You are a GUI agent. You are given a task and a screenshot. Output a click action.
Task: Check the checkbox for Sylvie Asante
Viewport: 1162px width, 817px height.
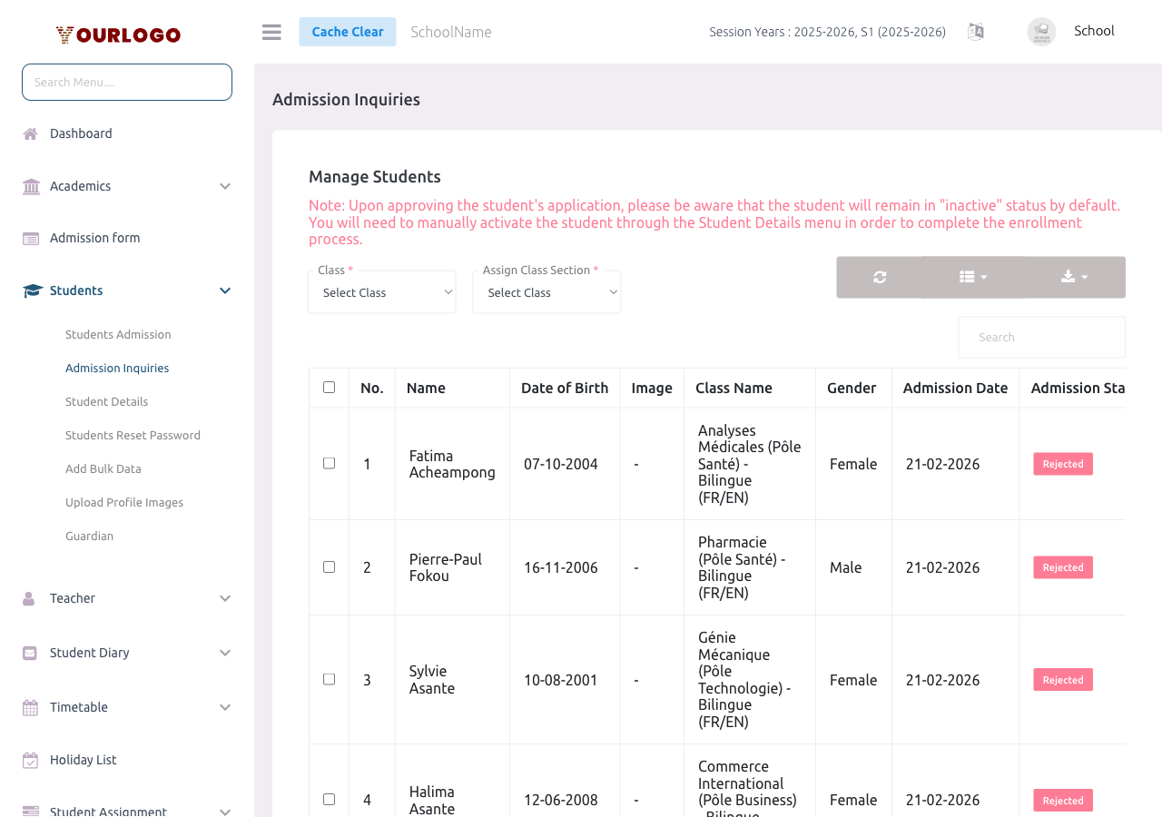[329, 678]
